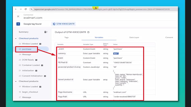Viewport: 191px width, 107px height.
Task: Click the Variable column header
Action: coord(60,44)
